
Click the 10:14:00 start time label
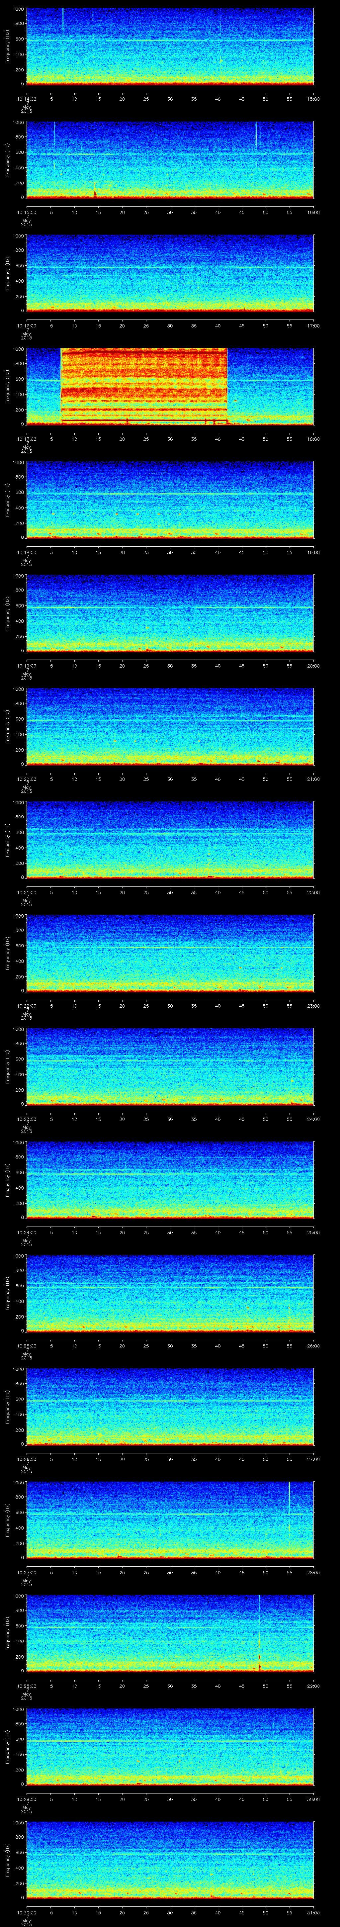tap(27, 99)
